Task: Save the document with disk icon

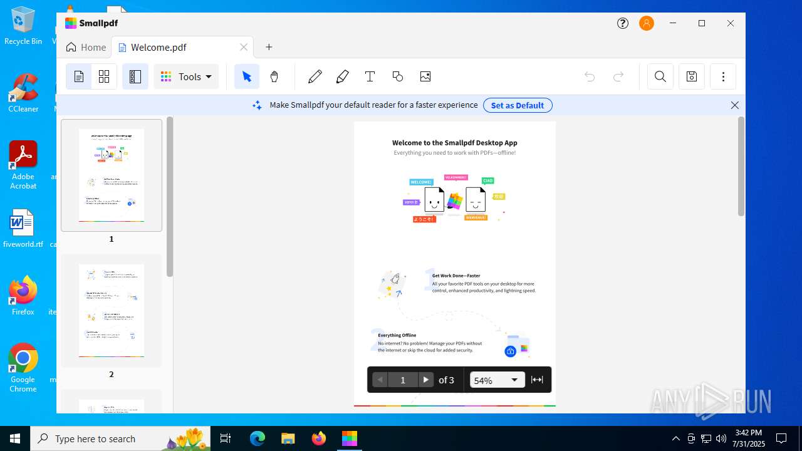Action: click(692, 76)
